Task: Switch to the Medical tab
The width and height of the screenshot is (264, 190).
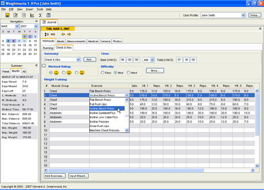Action: click(x=93, y=41)
